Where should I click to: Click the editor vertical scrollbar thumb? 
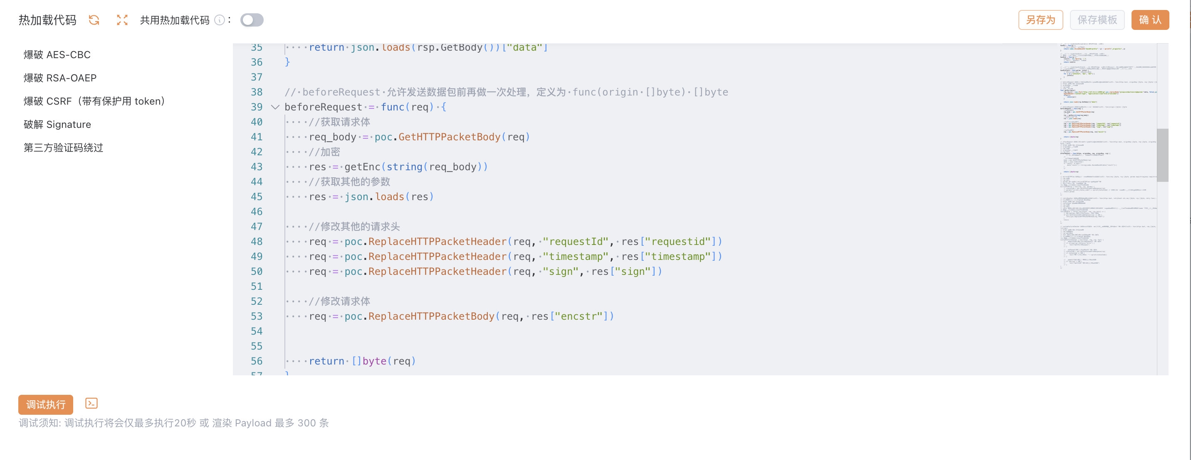(1162, 155)
